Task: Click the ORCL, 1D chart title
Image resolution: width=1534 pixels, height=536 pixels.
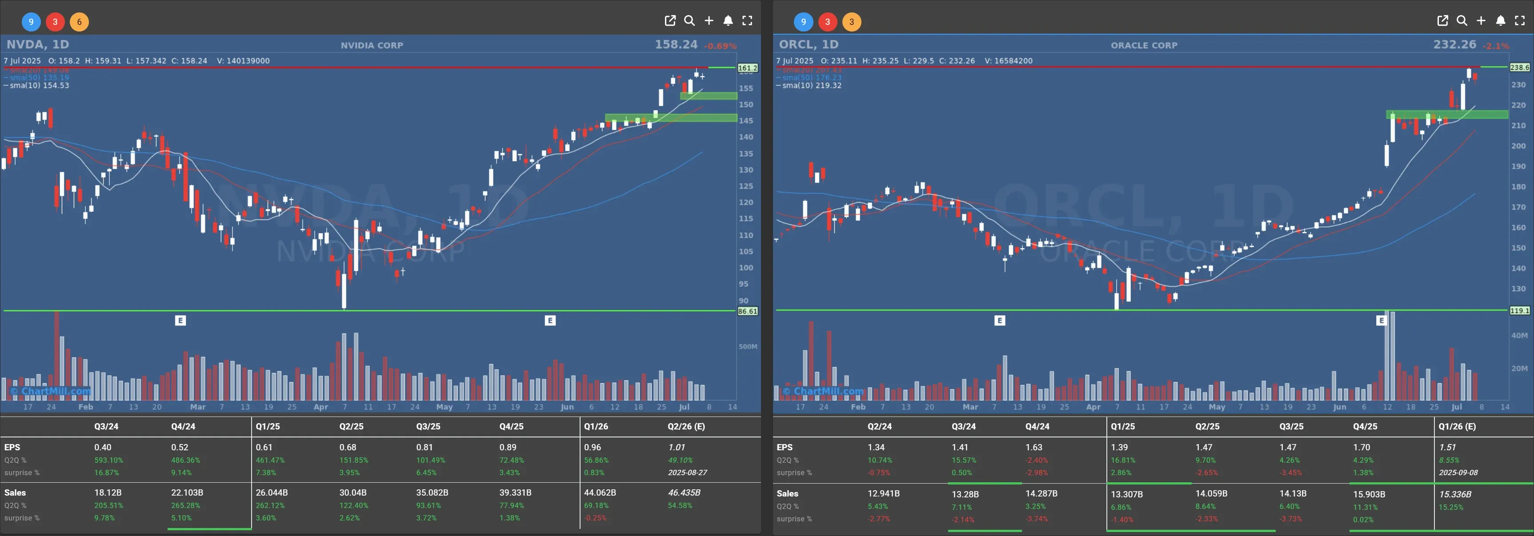Action: tap(809, 44)
